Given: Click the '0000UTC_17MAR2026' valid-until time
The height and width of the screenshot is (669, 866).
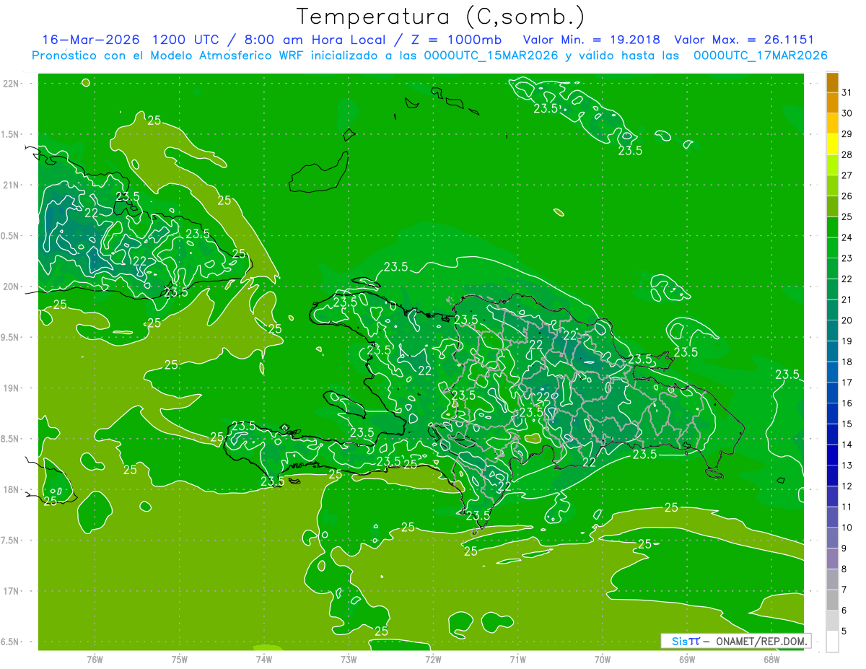Looking at the screenshot, I should [x=760, y=56].
